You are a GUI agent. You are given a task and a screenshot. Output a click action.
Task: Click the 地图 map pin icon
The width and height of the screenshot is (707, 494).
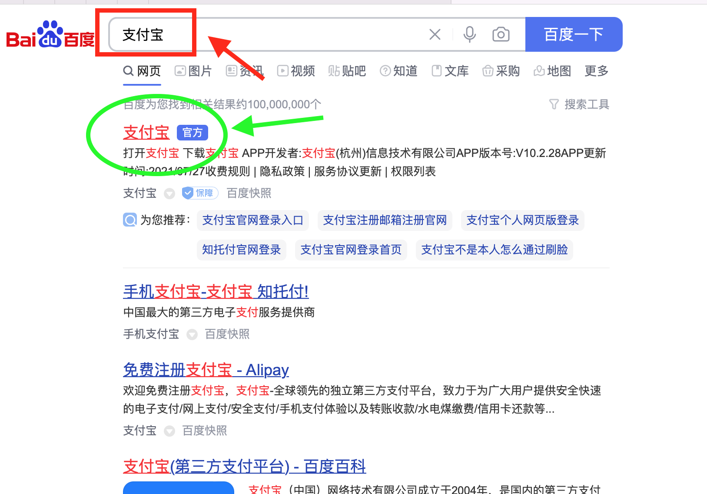539,71
